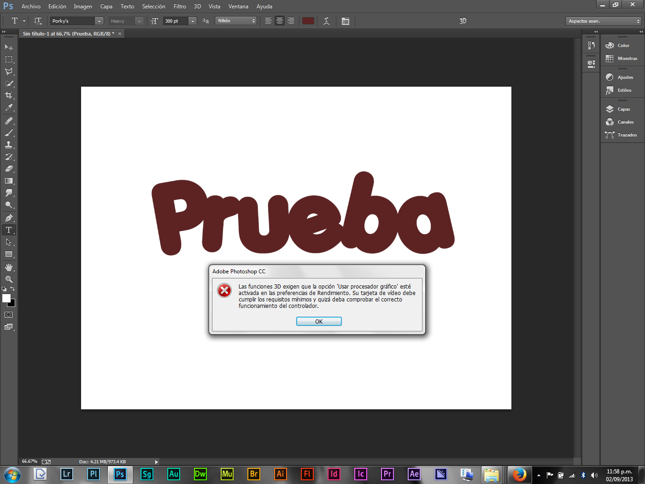Click the text color swatch
Viewport: 645px width, 484px height.
[308, 21]
